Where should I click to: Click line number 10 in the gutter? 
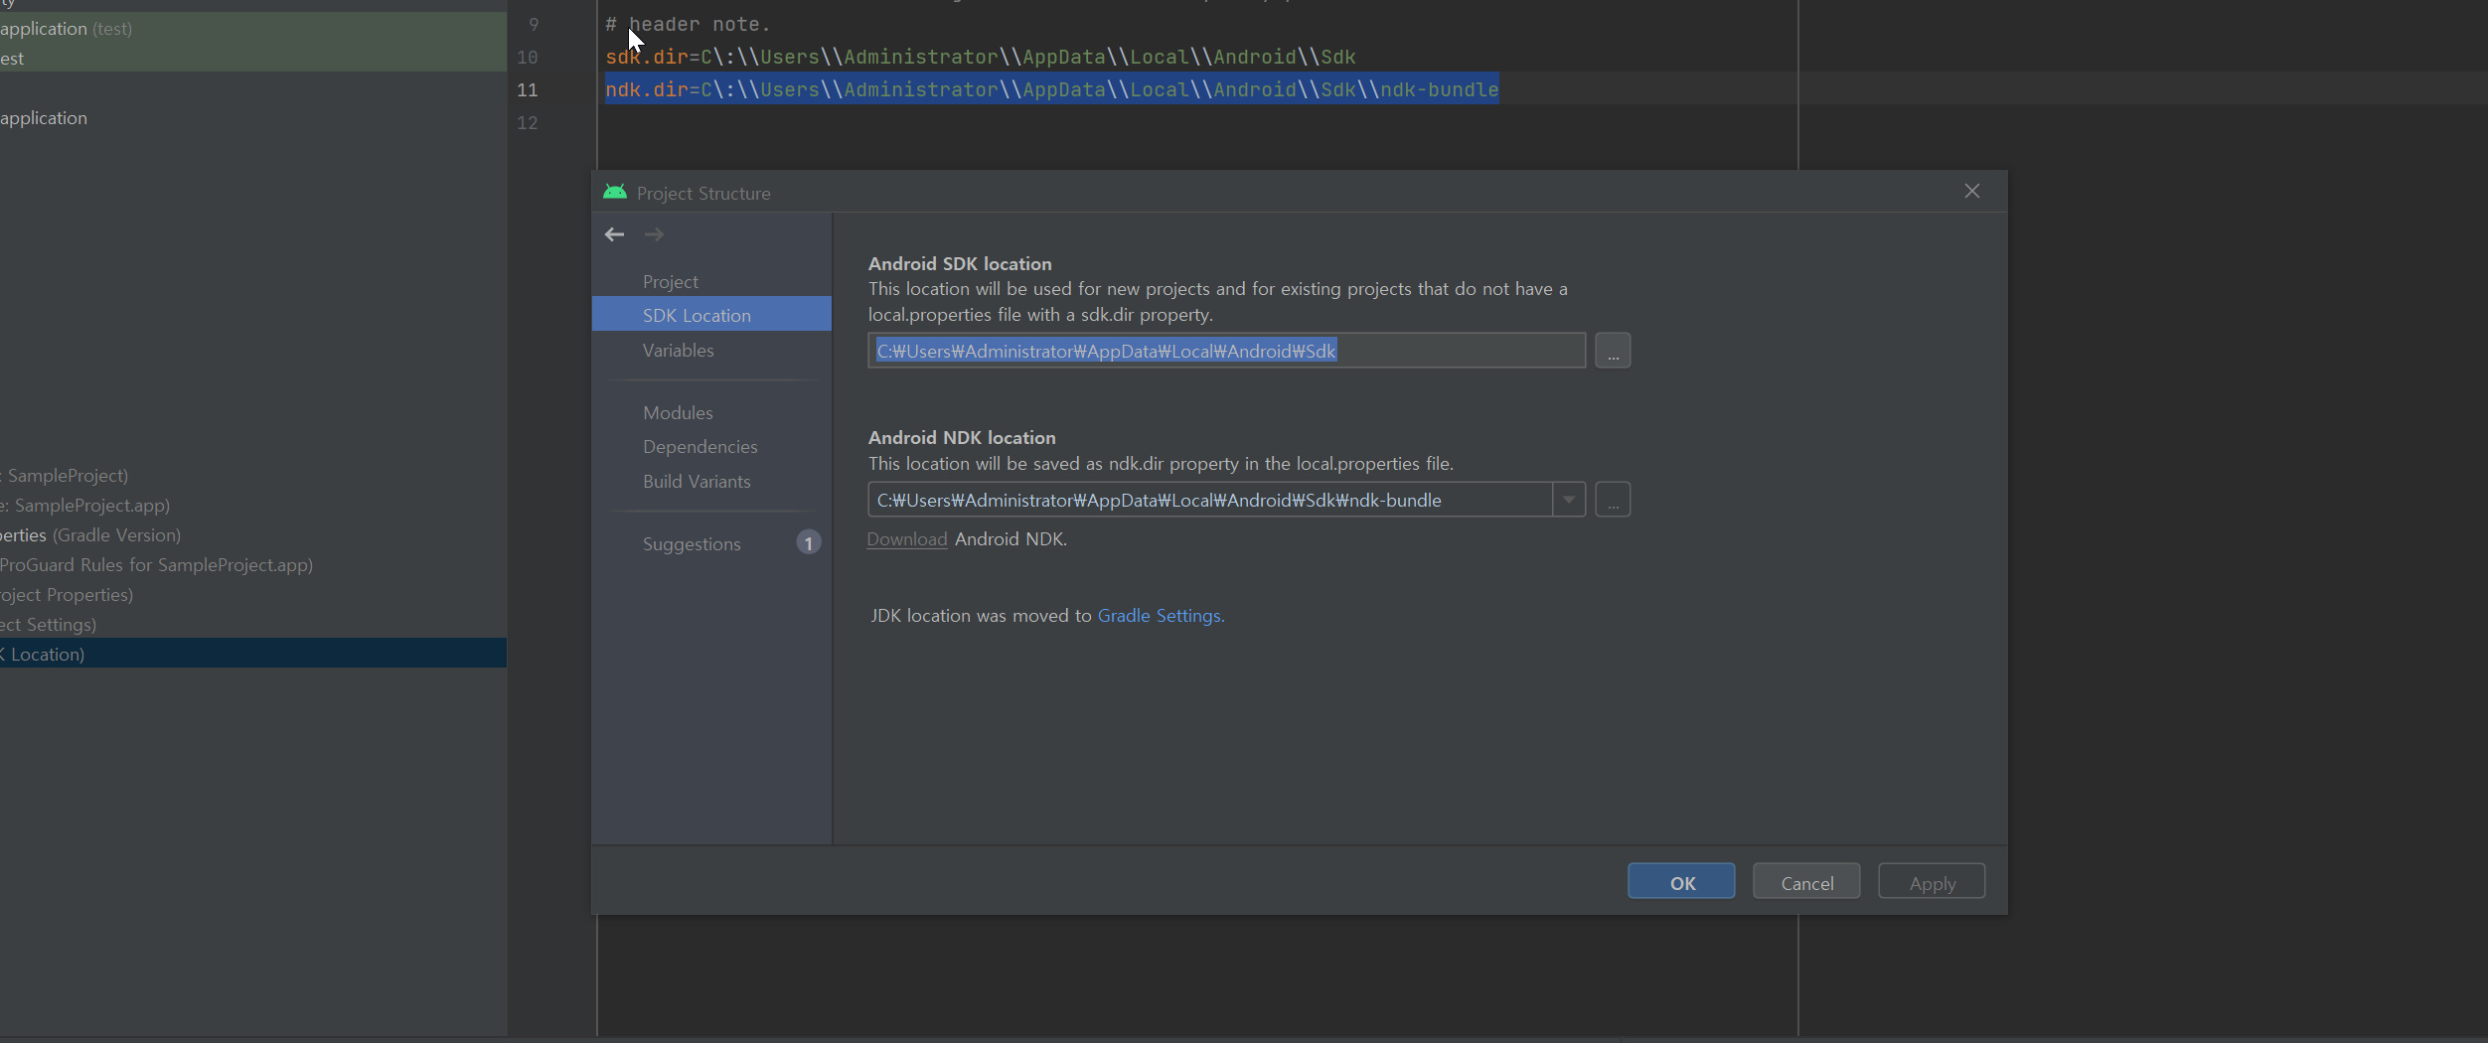pyautogui.click(x=528, y=57)
